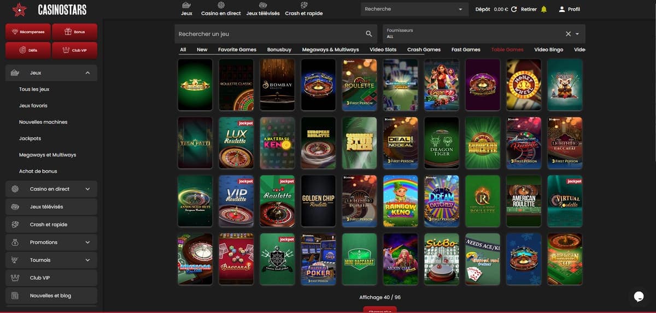Select the Video Slots tab
656x313 pixels.
tap(383, 50)
